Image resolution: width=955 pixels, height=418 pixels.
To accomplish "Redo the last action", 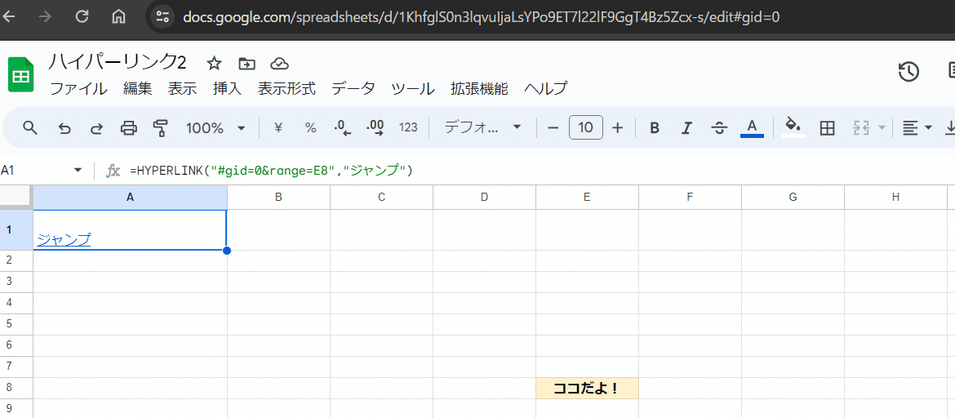I will 96,128.
